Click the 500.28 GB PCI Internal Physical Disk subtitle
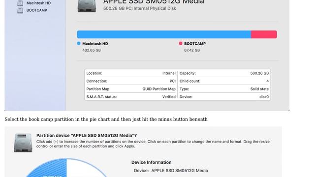 140,8
